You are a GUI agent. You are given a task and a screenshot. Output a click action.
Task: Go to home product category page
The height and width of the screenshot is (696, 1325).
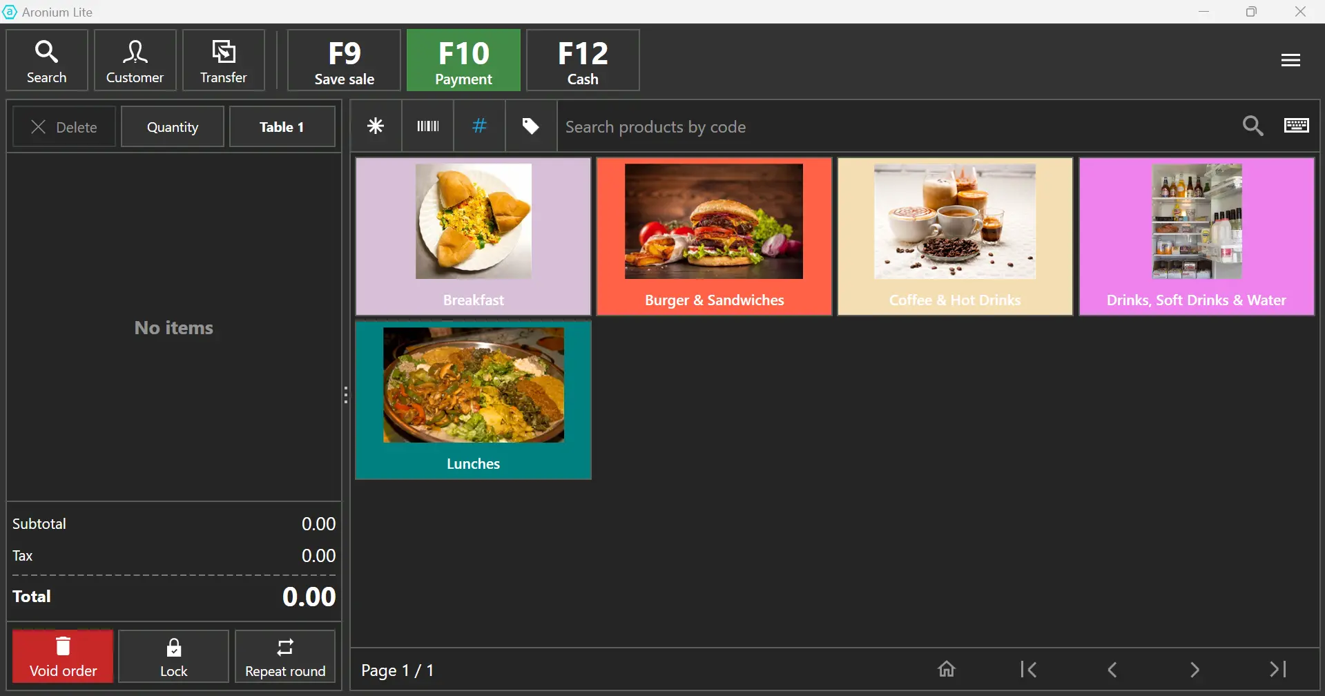(946, 669)
